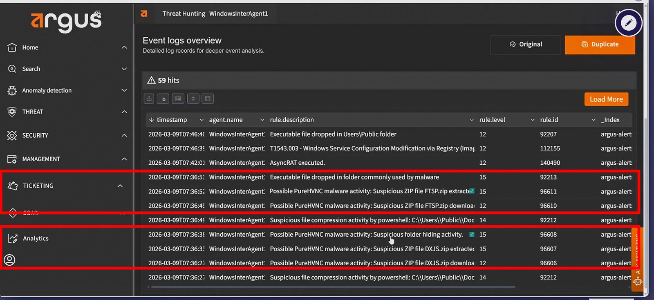654x300 pixels.
Task: Click the round pencil edit button
Action: pyautogui.click(x=628, y=23)
